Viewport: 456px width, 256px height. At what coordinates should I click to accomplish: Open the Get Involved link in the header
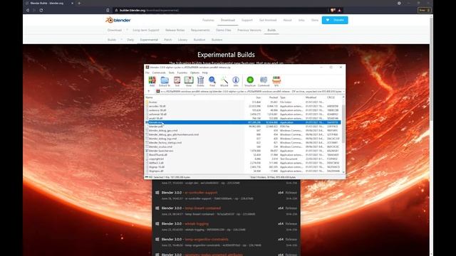(x=268, y=21)
